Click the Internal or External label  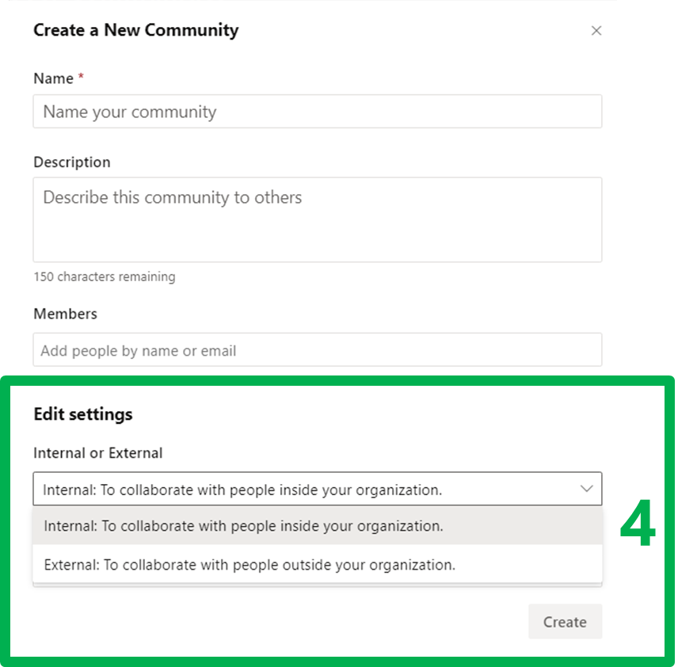(98, 453)
